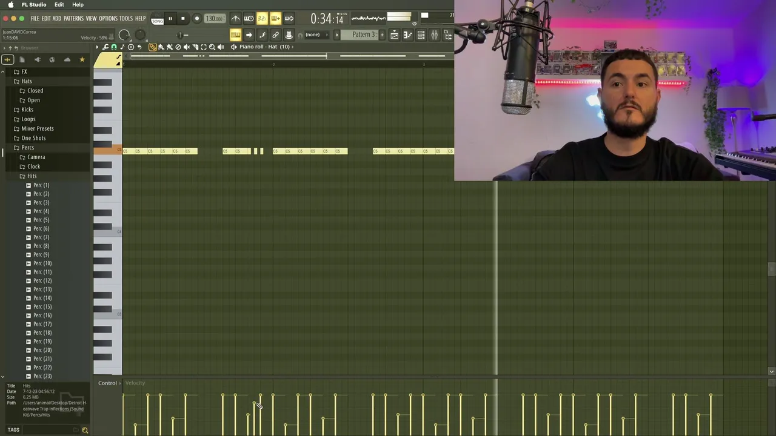Select the Playback speaker tool
Image resolution: width=776 pixels, height=436 pixels.
click(221, 47)
